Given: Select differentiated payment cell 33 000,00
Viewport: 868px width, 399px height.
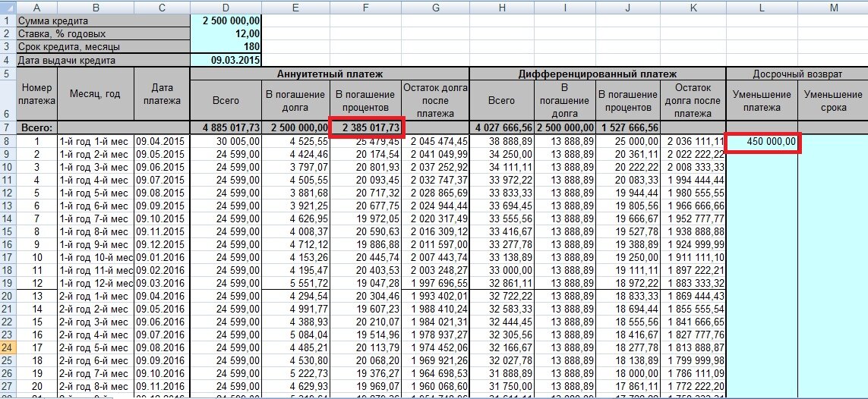Looking at the screenshot, I should 502,270.
